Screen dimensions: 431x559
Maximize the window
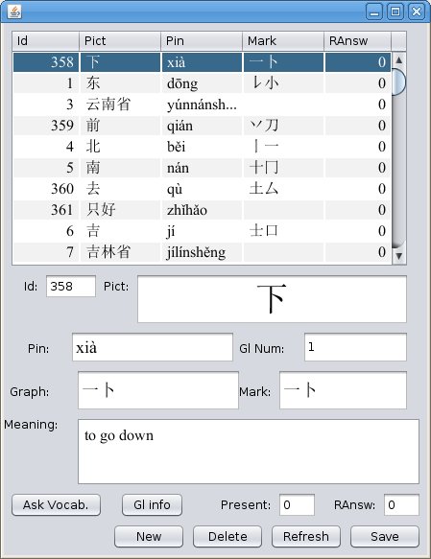coord(395,12)
